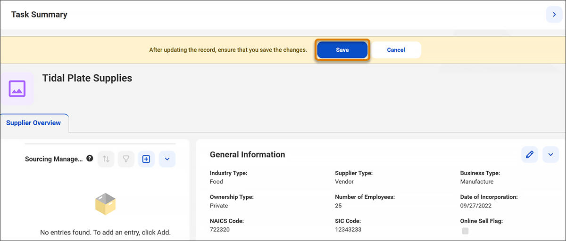Image resolution: width=566 pixels, height=241 pixels.
Task: Click the General Information heading
Action: (x=247, y=154)
